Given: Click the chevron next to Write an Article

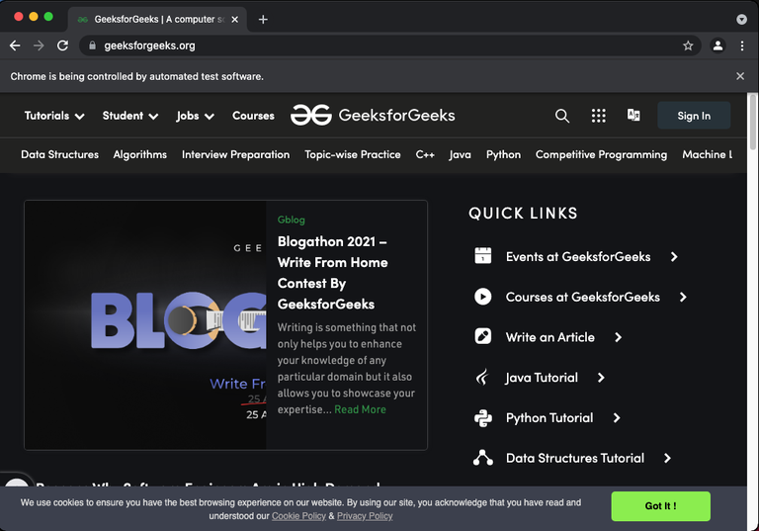Looking at the screenshot, I should 618,337.
